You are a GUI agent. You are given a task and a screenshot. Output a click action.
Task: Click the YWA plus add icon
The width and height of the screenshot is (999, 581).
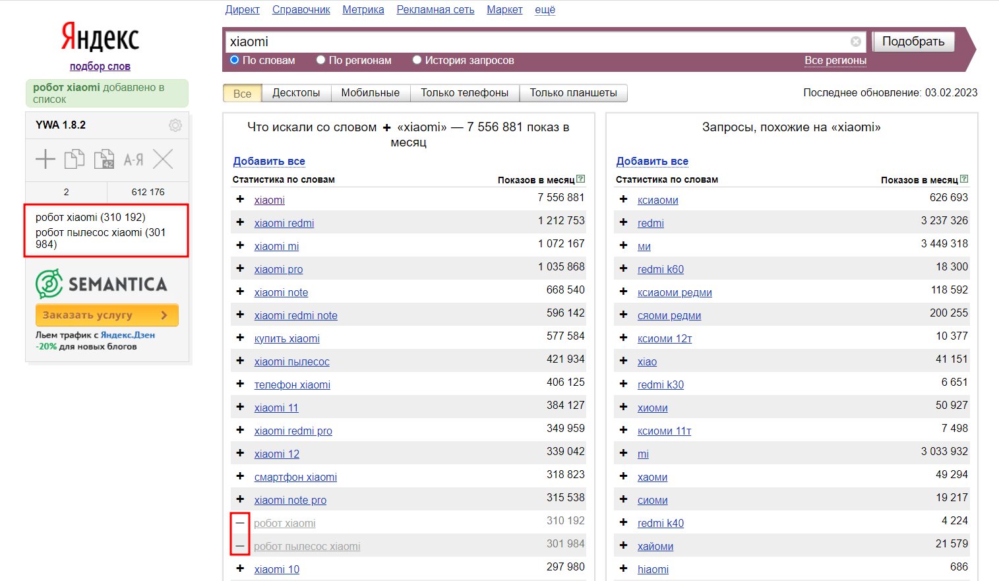click(x=45, y=159)
